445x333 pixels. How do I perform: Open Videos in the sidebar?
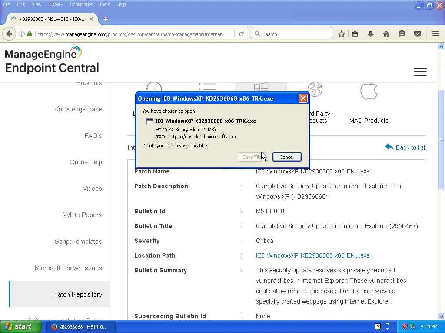click(92, 188)
